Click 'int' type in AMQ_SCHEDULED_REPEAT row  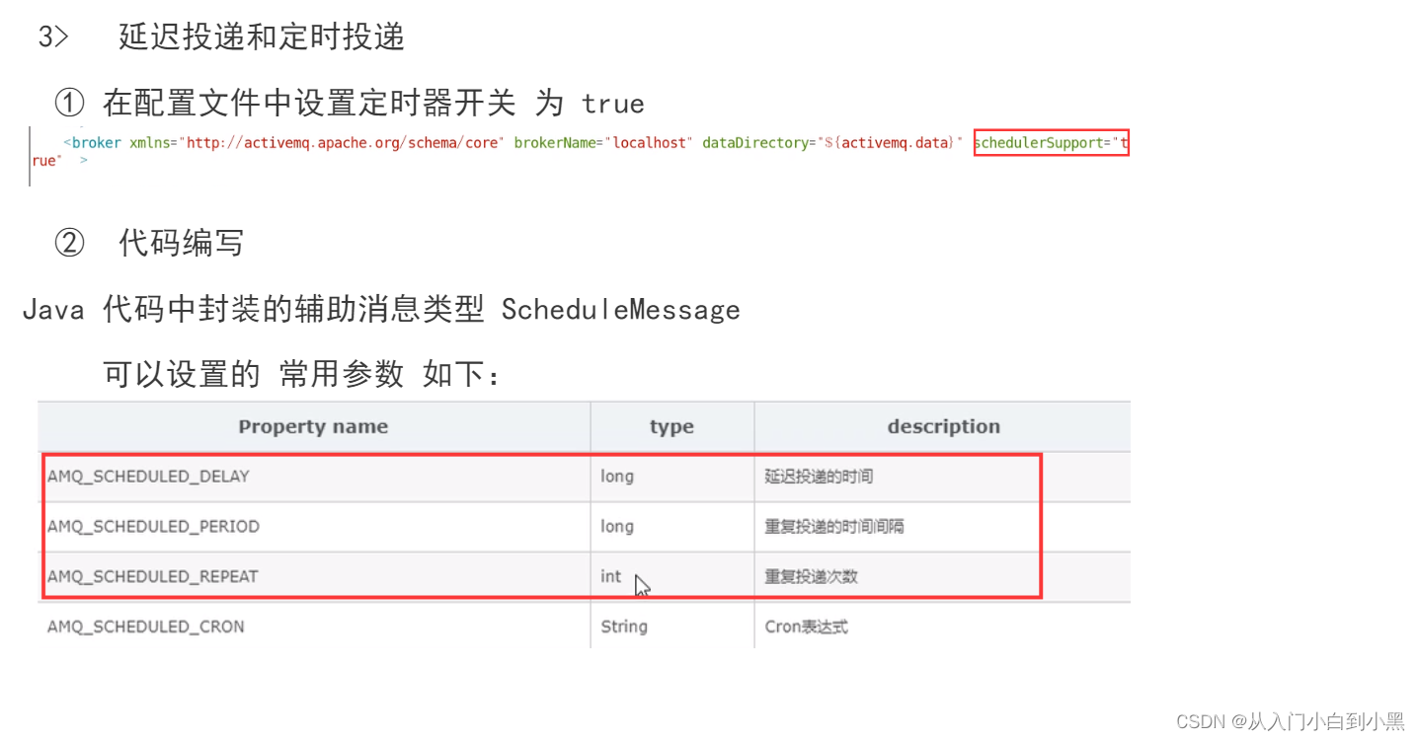(x=611, y=576)
